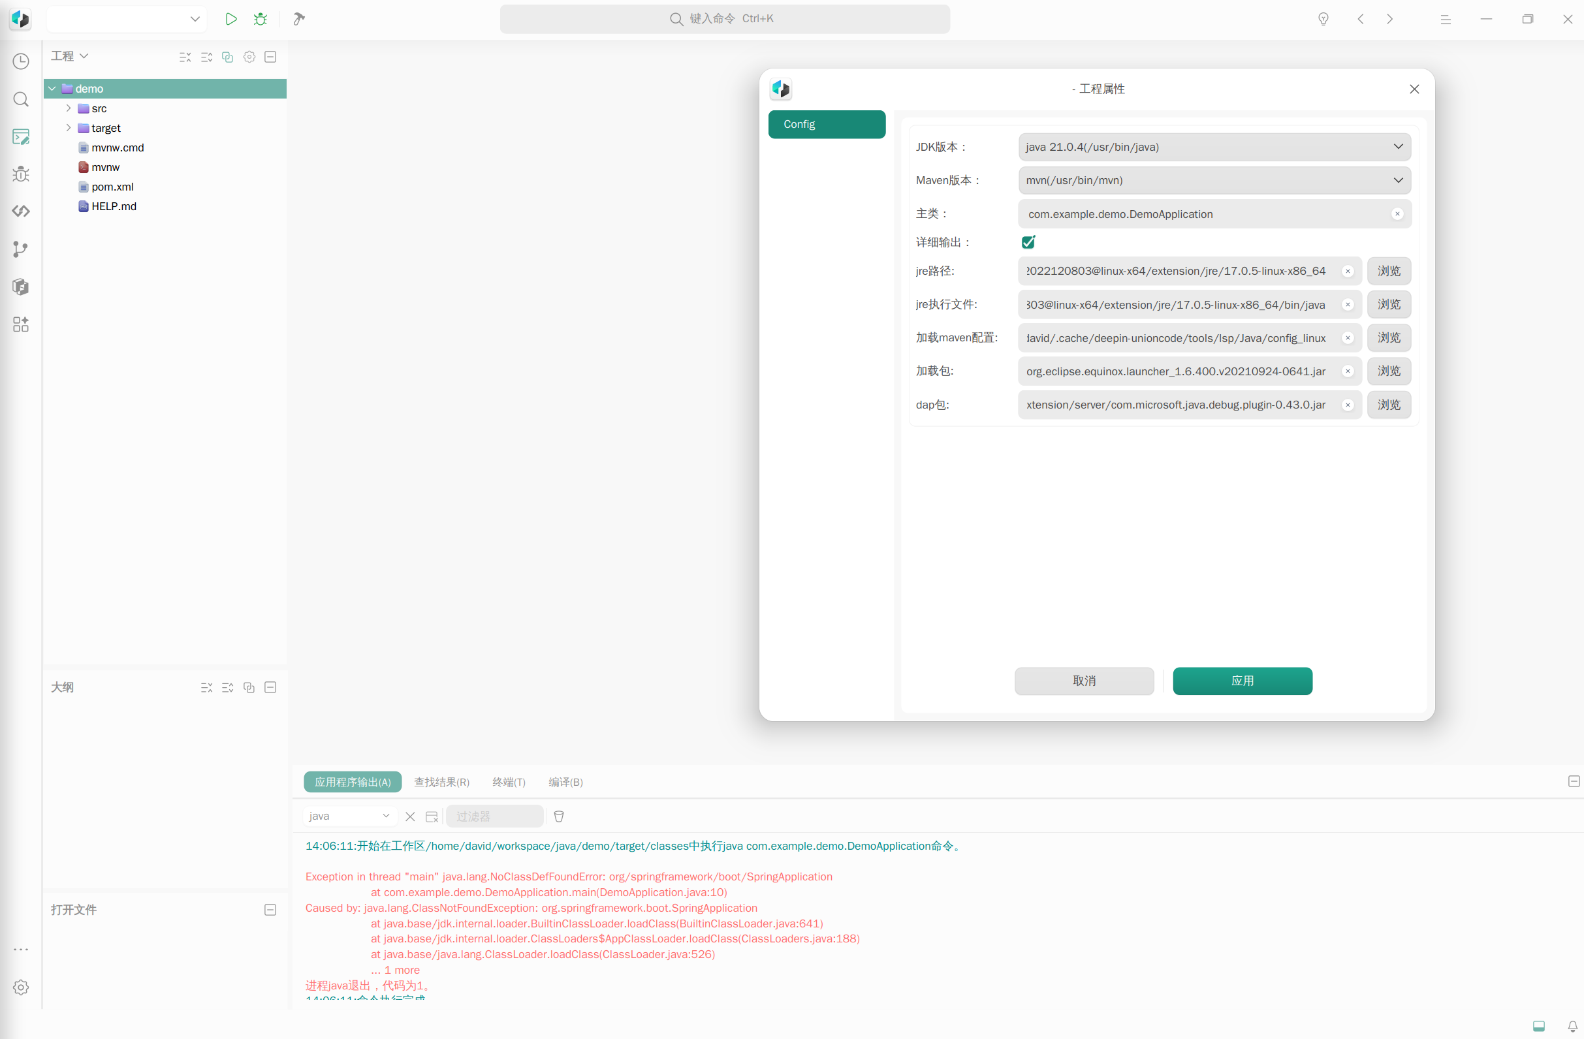1584x1039 pixels.
Task: Open recent history clock icon in sidebar
Action: [21, 61]
